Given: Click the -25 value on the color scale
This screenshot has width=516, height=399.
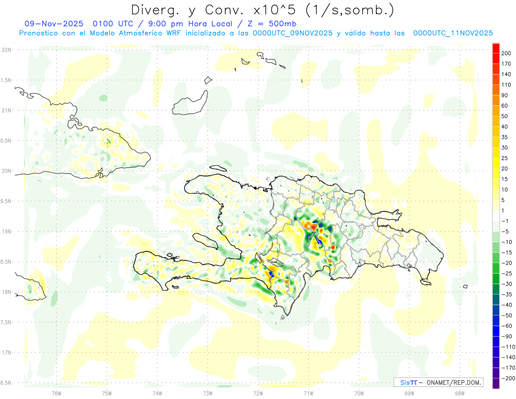Looking at the screenshot, I should click(x=506, y=273).
